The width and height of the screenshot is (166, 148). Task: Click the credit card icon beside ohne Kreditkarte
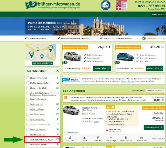click(57, 139)
